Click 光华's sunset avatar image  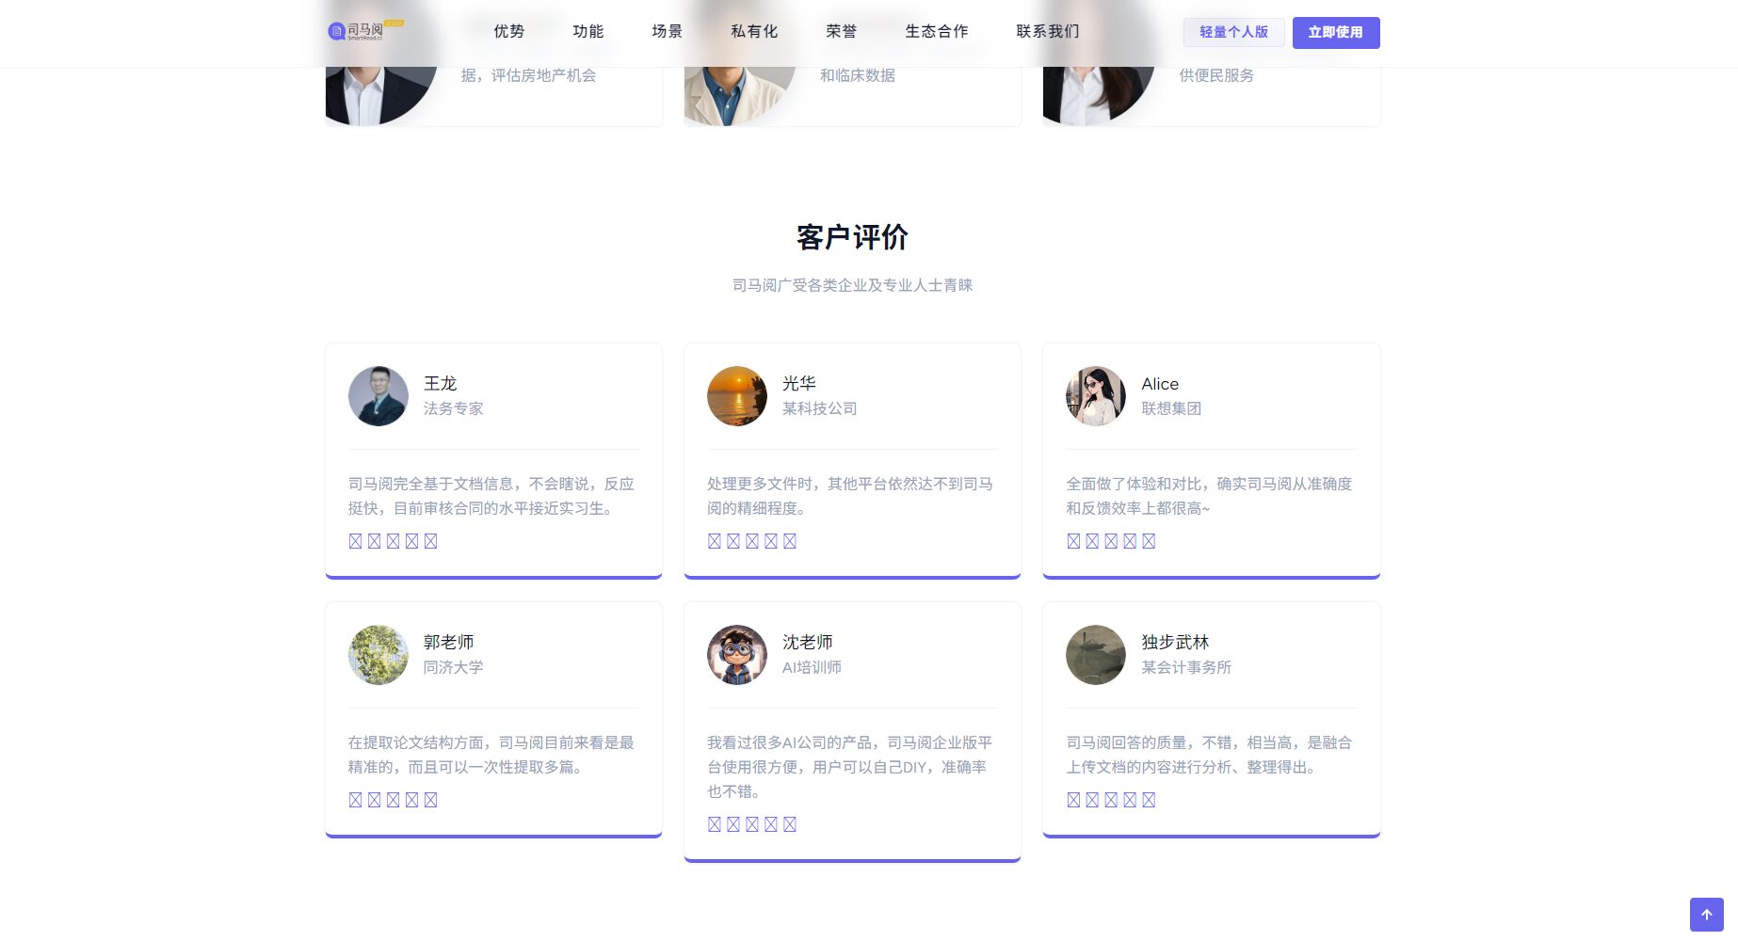click(737, 396)
